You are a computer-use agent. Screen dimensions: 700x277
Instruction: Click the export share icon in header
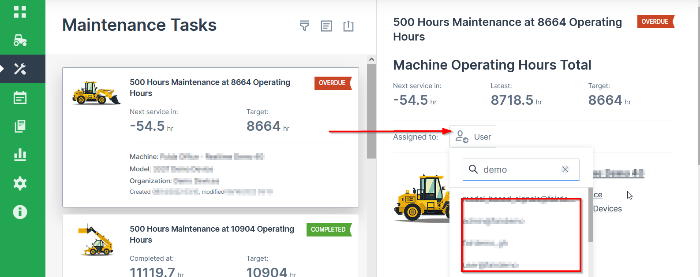pyautogui.click(x=348, y=26)
